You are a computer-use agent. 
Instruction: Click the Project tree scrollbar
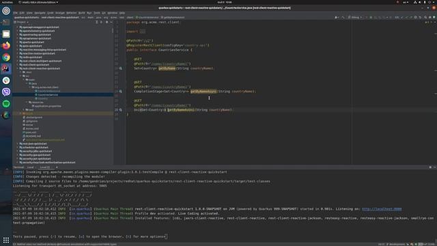[113, 30]
